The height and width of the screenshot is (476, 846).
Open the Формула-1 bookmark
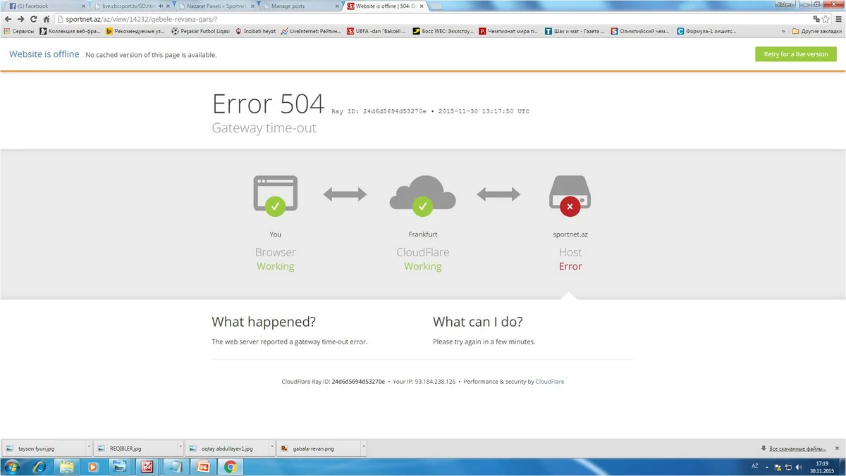tap(706, 31)
